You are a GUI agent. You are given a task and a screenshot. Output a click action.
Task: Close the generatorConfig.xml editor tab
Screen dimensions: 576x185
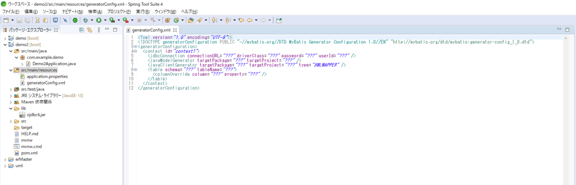coord(175,30)
